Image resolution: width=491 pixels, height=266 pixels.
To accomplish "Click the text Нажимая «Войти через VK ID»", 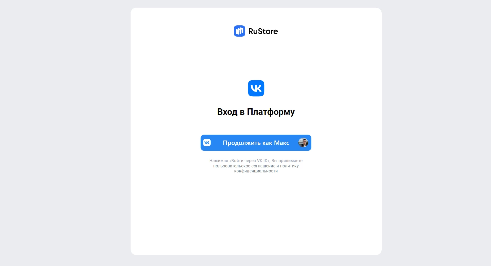I will pyautogui.click(x=239, y=161).
